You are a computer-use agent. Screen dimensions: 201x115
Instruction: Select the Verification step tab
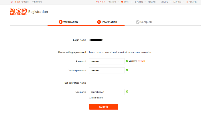coord(68,22)
